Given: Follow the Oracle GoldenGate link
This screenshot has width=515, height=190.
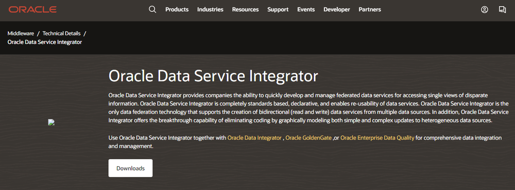Looking at the screenshot, I should (x=308, y=138).
